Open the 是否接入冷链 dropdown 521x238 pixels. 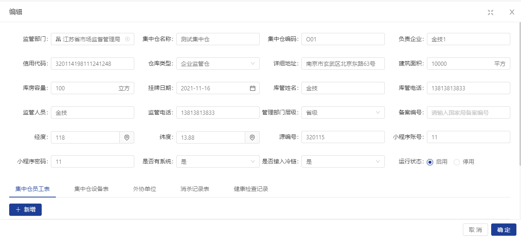[378, 162]
